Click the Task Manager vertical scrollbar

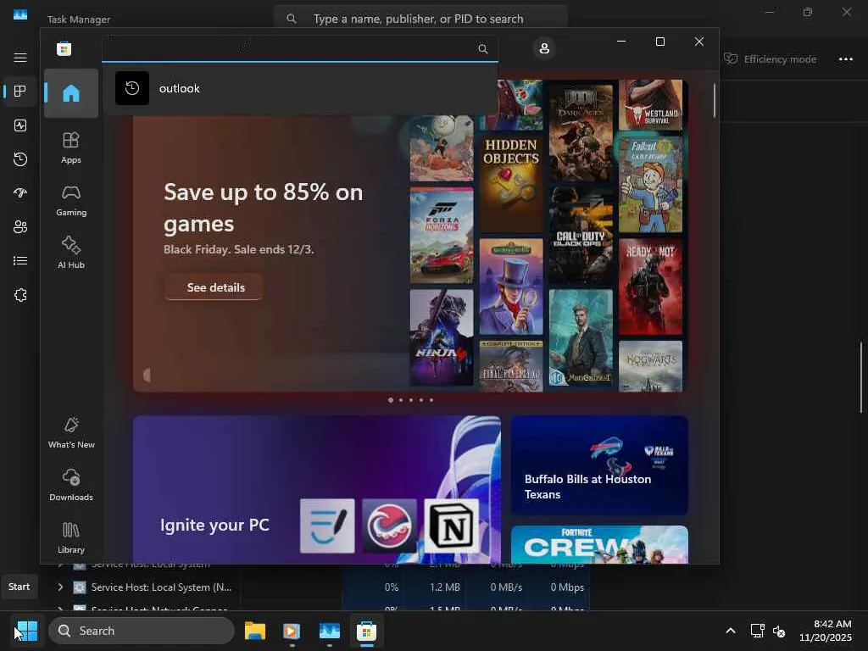(861, 377)
